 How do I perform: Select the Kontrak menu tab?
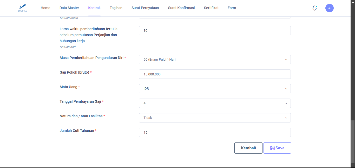click(94, 8)
